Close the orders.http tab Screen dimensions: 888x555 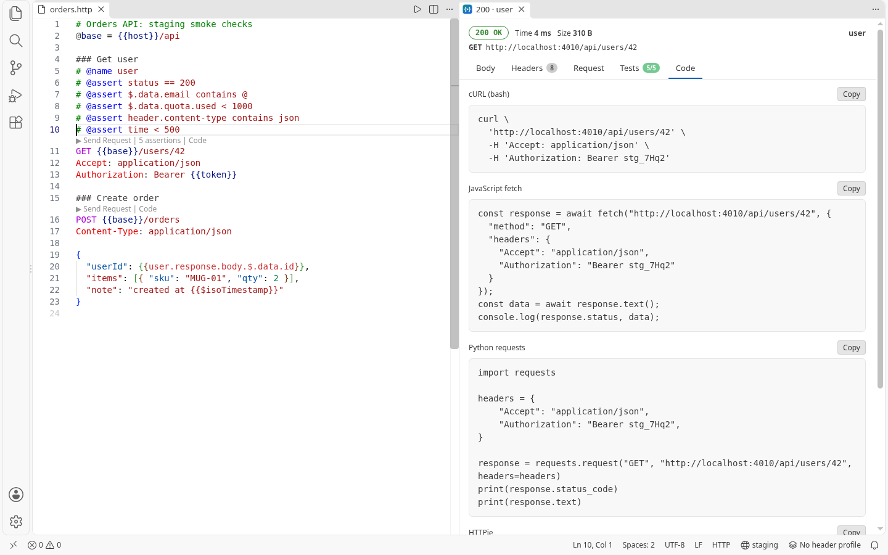[101, 9]
